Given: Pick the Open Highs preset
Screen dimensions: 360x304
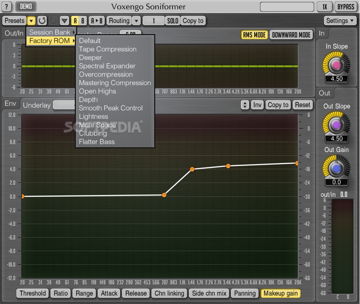Looking at the screenshot, I should (115, 91).
